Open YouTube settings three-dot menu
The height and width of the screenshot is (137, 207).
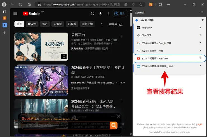[x=108, y=13]
